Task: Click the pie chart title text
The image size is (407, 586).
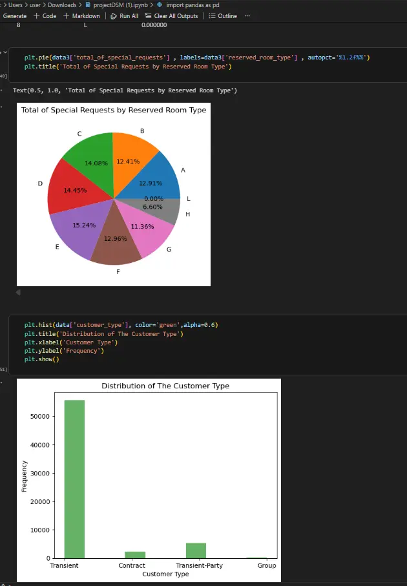Action: 114,110
